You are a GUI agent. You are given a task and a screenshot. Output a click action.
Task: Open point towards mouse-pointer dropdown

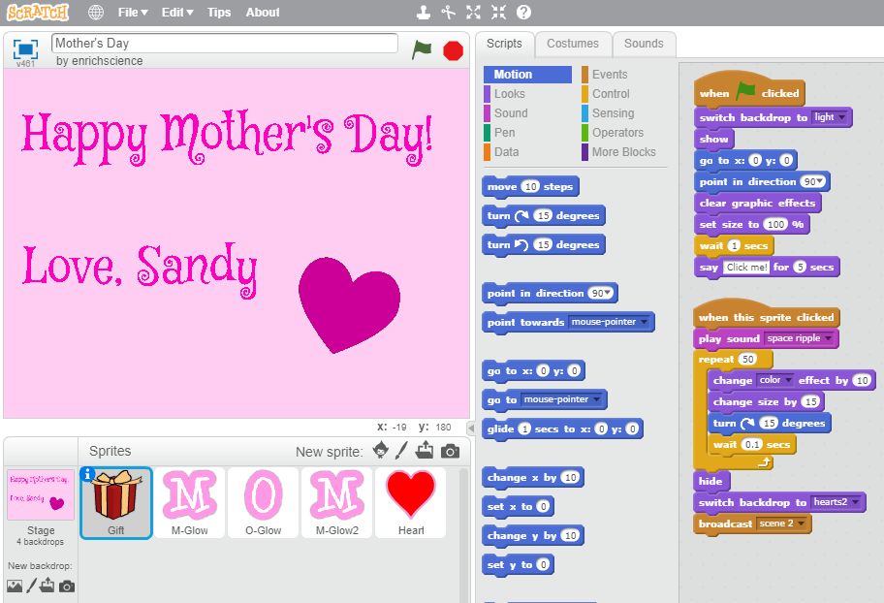pos(646,323)
